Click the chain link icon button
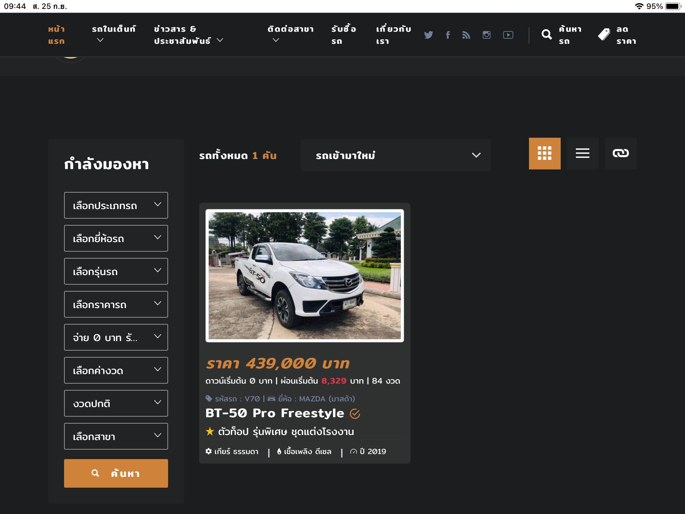The image size is (685, 514). pos(621,154)
